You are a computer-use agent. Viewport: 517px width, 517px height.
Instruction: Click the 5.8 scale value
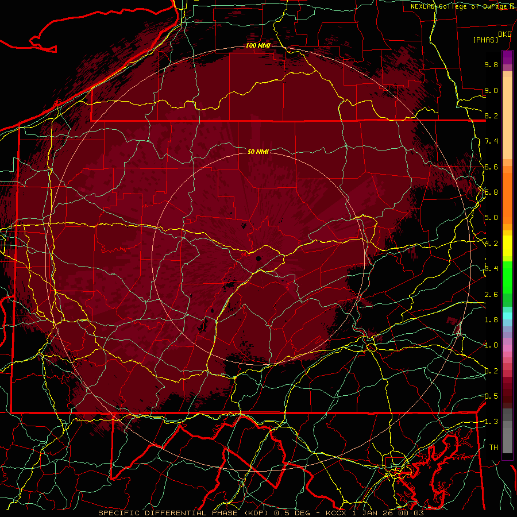click(491, 192)
